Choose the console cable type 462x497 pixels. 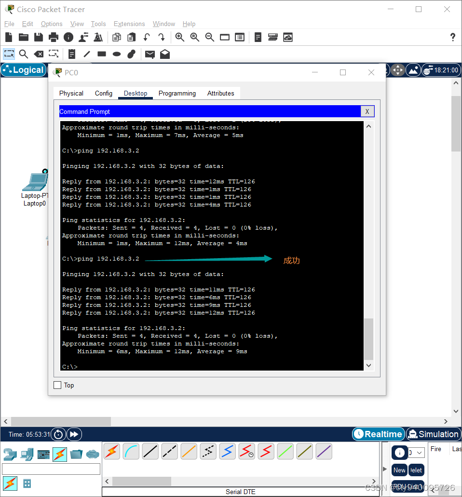(131, 451)
